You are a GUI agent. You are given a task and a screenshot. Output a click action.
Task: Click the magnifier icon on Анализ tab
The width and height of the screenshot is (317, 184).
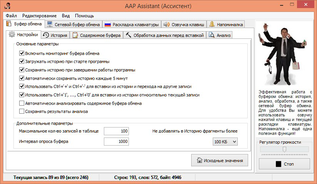click(212, 35)
